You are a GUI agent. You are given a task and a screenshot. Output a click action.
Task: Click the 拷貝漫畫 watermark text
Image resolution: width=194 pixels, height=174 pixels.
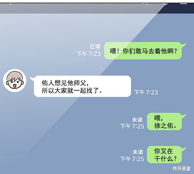tap(181, 168)
